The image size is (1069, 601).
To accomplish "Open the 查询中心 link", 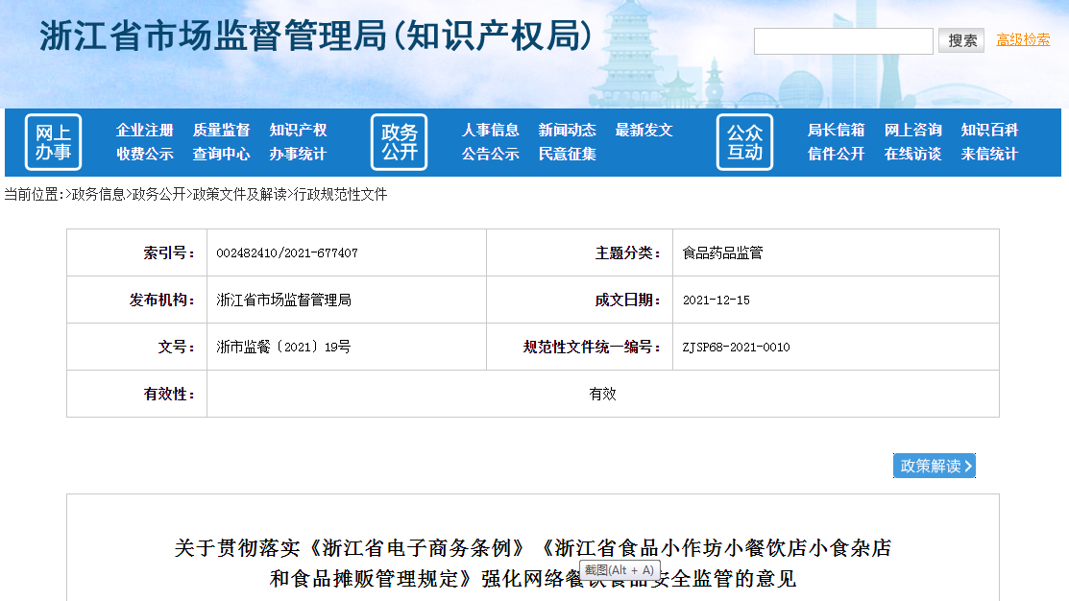I will [x=225, y=155].
